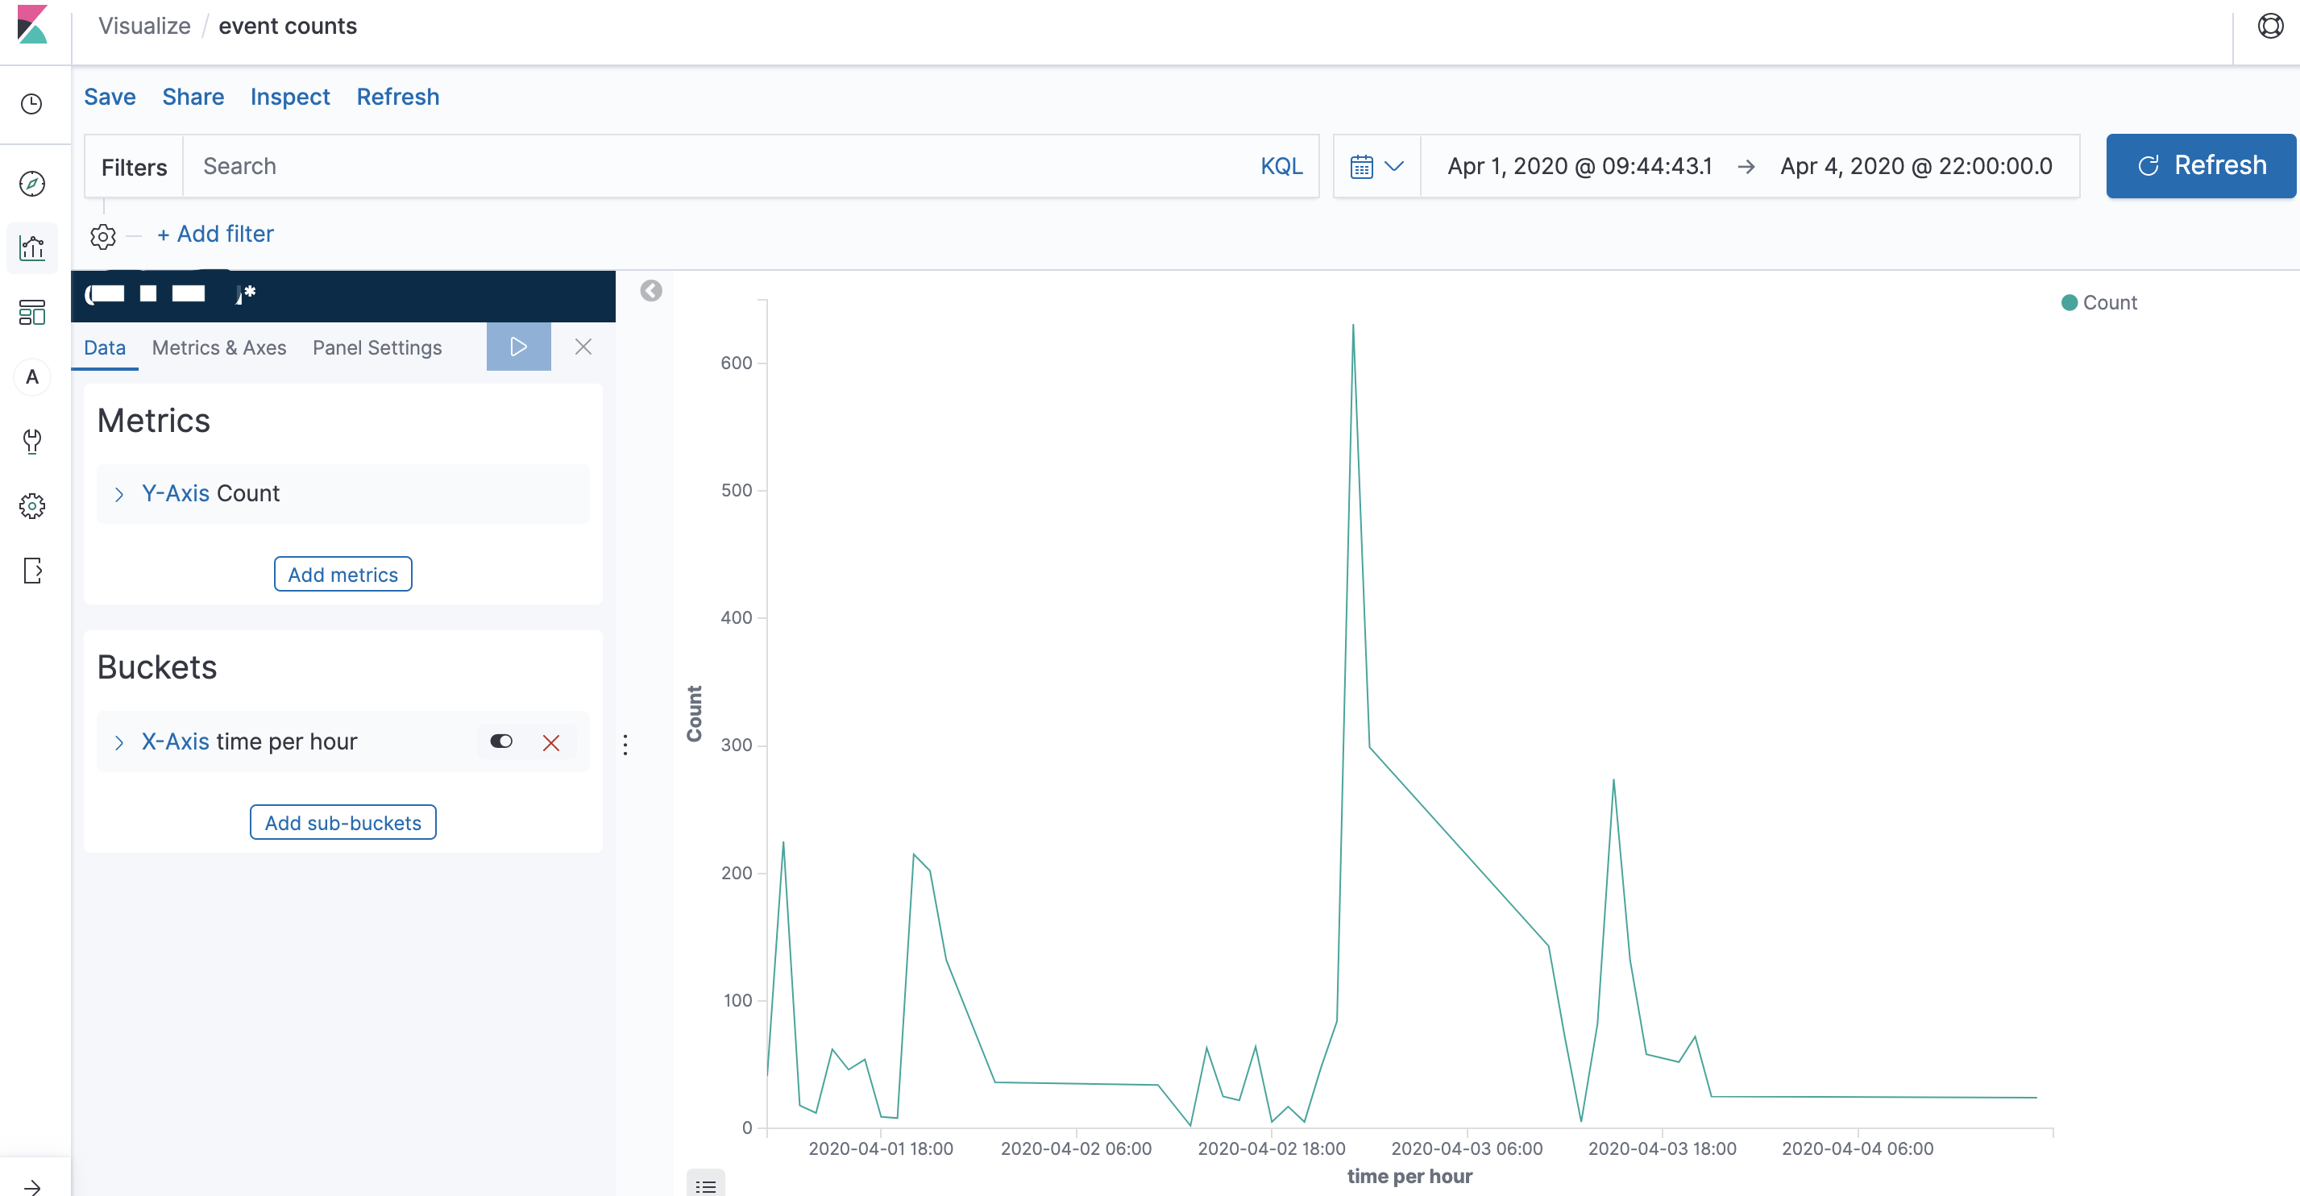This screenshot has height=1196, width=2300.
Task: Open Discover compass icon in sidebar
Action: pyautogui.click(x=32, y=183)
